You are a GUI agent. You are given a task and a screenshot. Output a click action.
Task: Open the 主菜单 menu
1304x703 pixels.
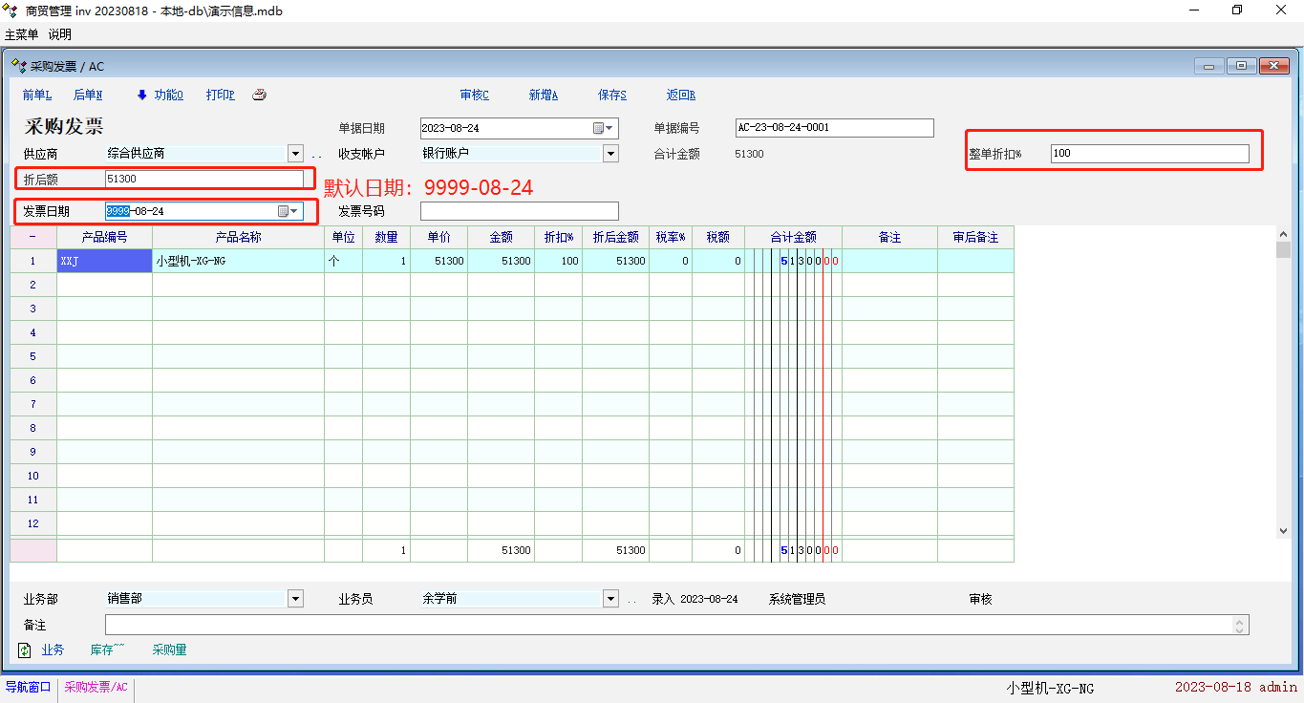[21, 34]
